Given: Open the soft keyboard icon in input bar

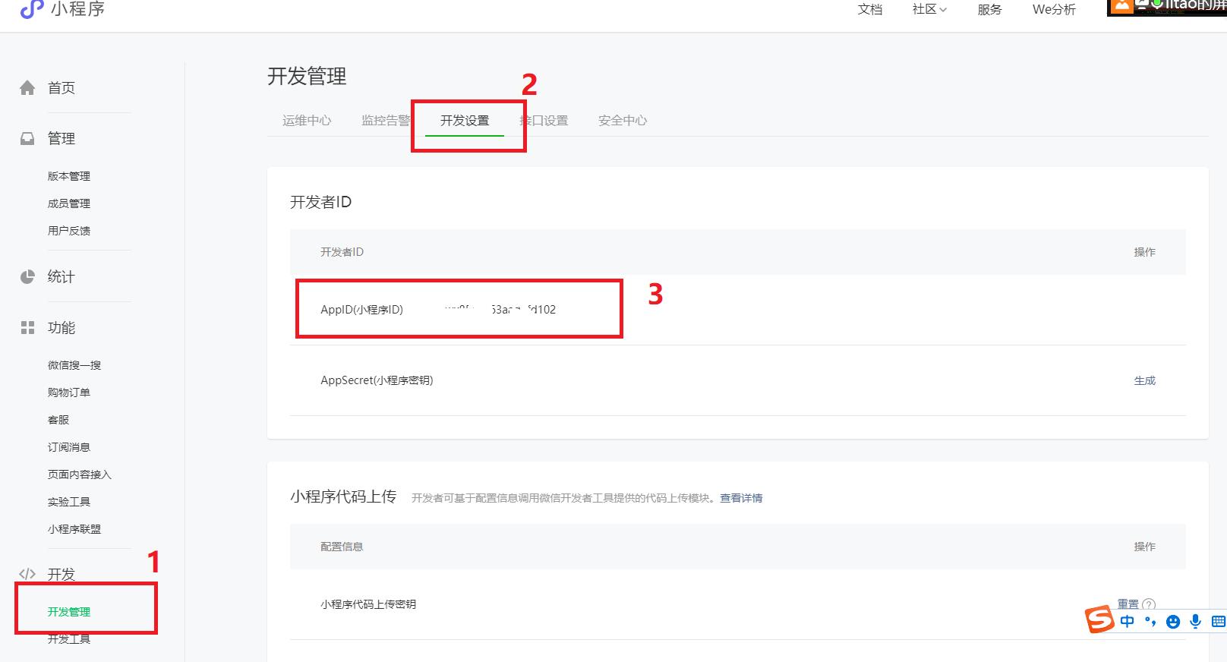Looking at the screenshot, I should 1218,622.
